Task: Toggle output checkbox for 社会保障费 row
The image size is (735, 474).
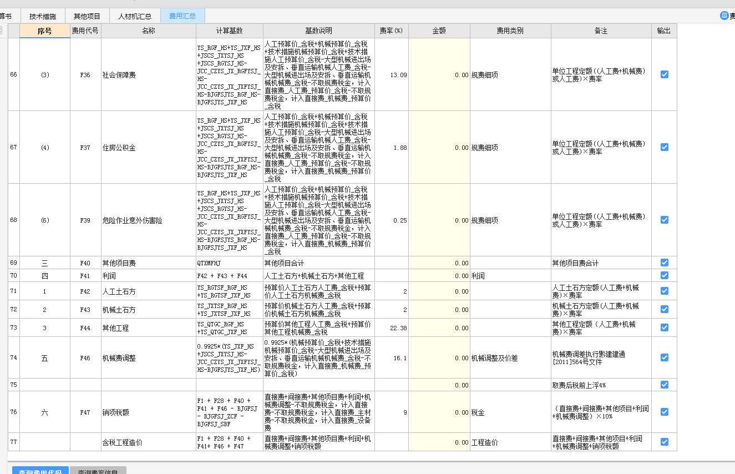Action: pyautogui.click(x=665, y=74)
